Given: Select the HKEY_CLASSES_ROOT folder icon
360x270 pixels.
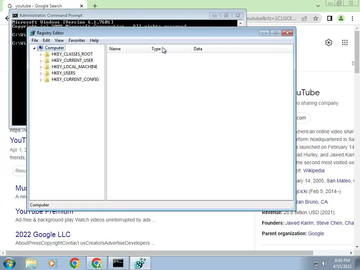Looking at the screenshot, I should click(x=47, y=54).
